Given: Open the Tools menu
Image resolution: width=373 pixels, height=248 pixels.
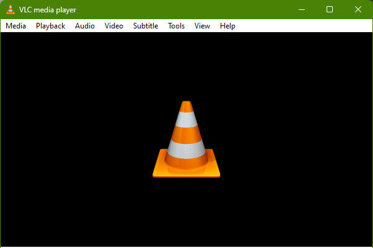Looking at the screenshot, I should [x=176, y=25].
